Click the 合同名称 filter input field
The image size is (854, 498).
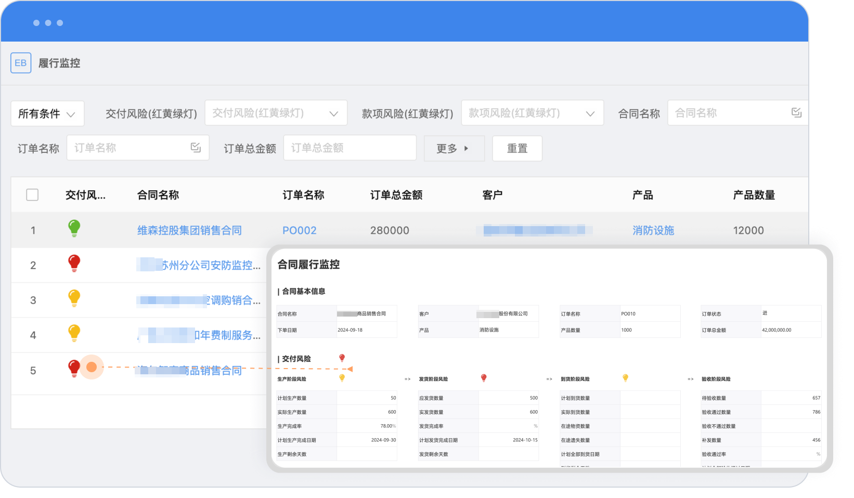(738, 113)
